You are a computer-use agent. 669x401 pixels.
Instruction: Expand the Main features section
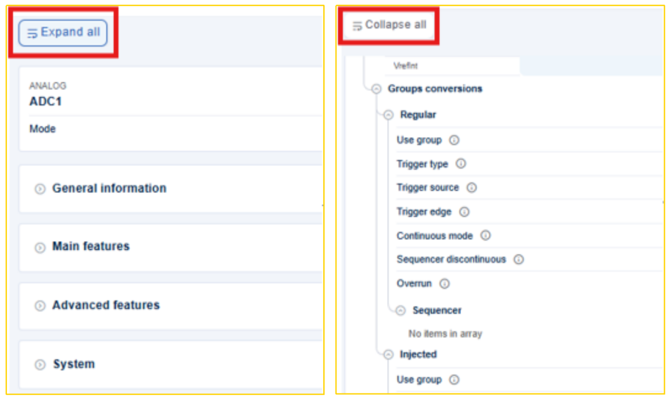coord(40,248)
